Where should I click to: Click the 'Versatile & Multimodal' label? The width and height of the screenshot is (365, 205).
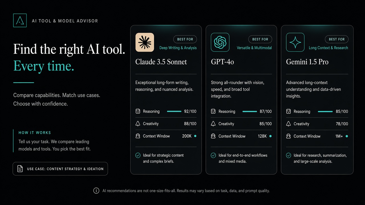(x=254, y=48)
